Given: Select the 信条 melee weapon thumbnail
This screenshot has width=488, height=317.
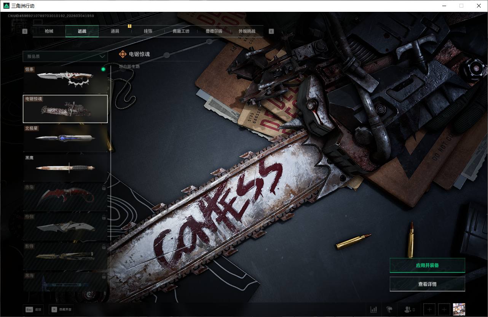Looking at the screenshot, I should click(65, 79).
